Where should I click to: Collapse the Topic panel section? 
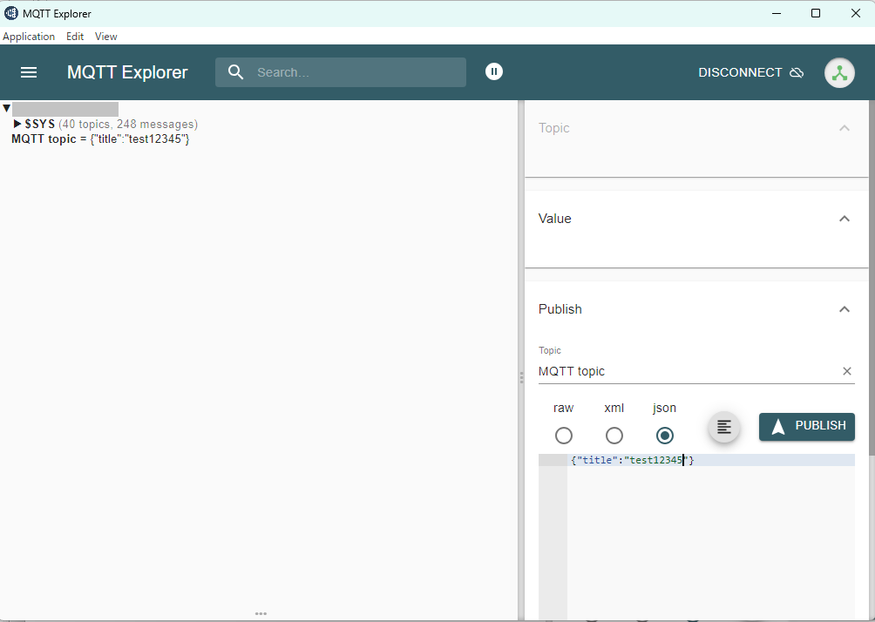(x=844, y=128)
